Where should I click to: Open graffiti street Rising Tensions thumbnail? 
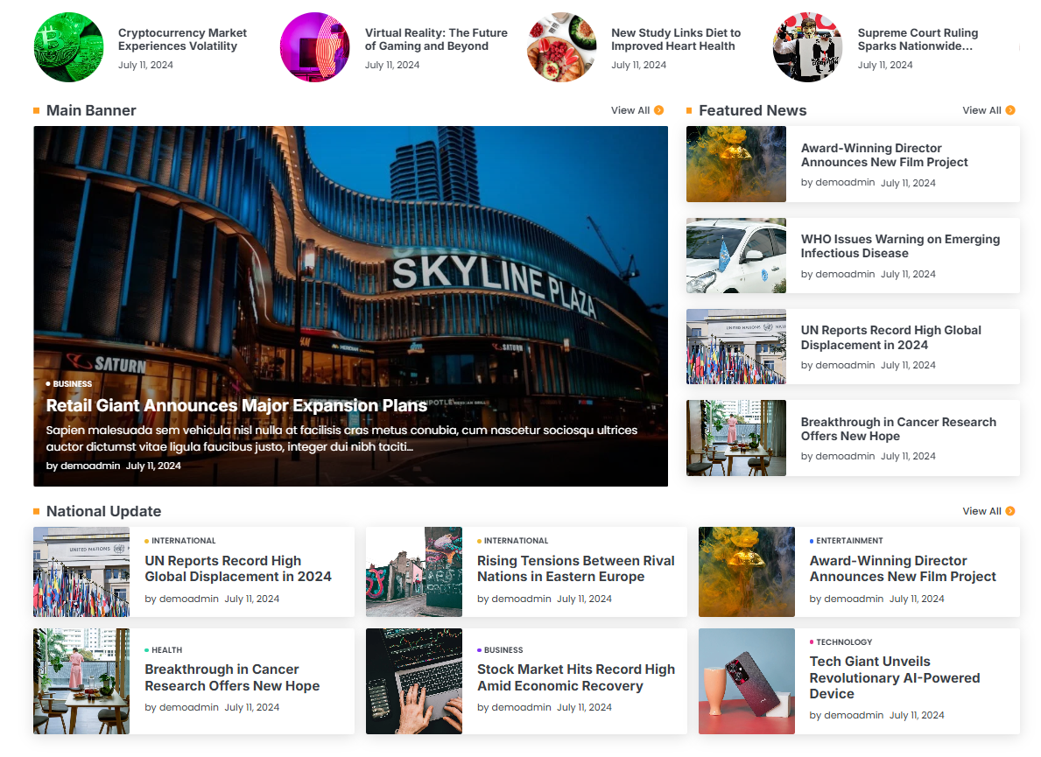[413, 571]
